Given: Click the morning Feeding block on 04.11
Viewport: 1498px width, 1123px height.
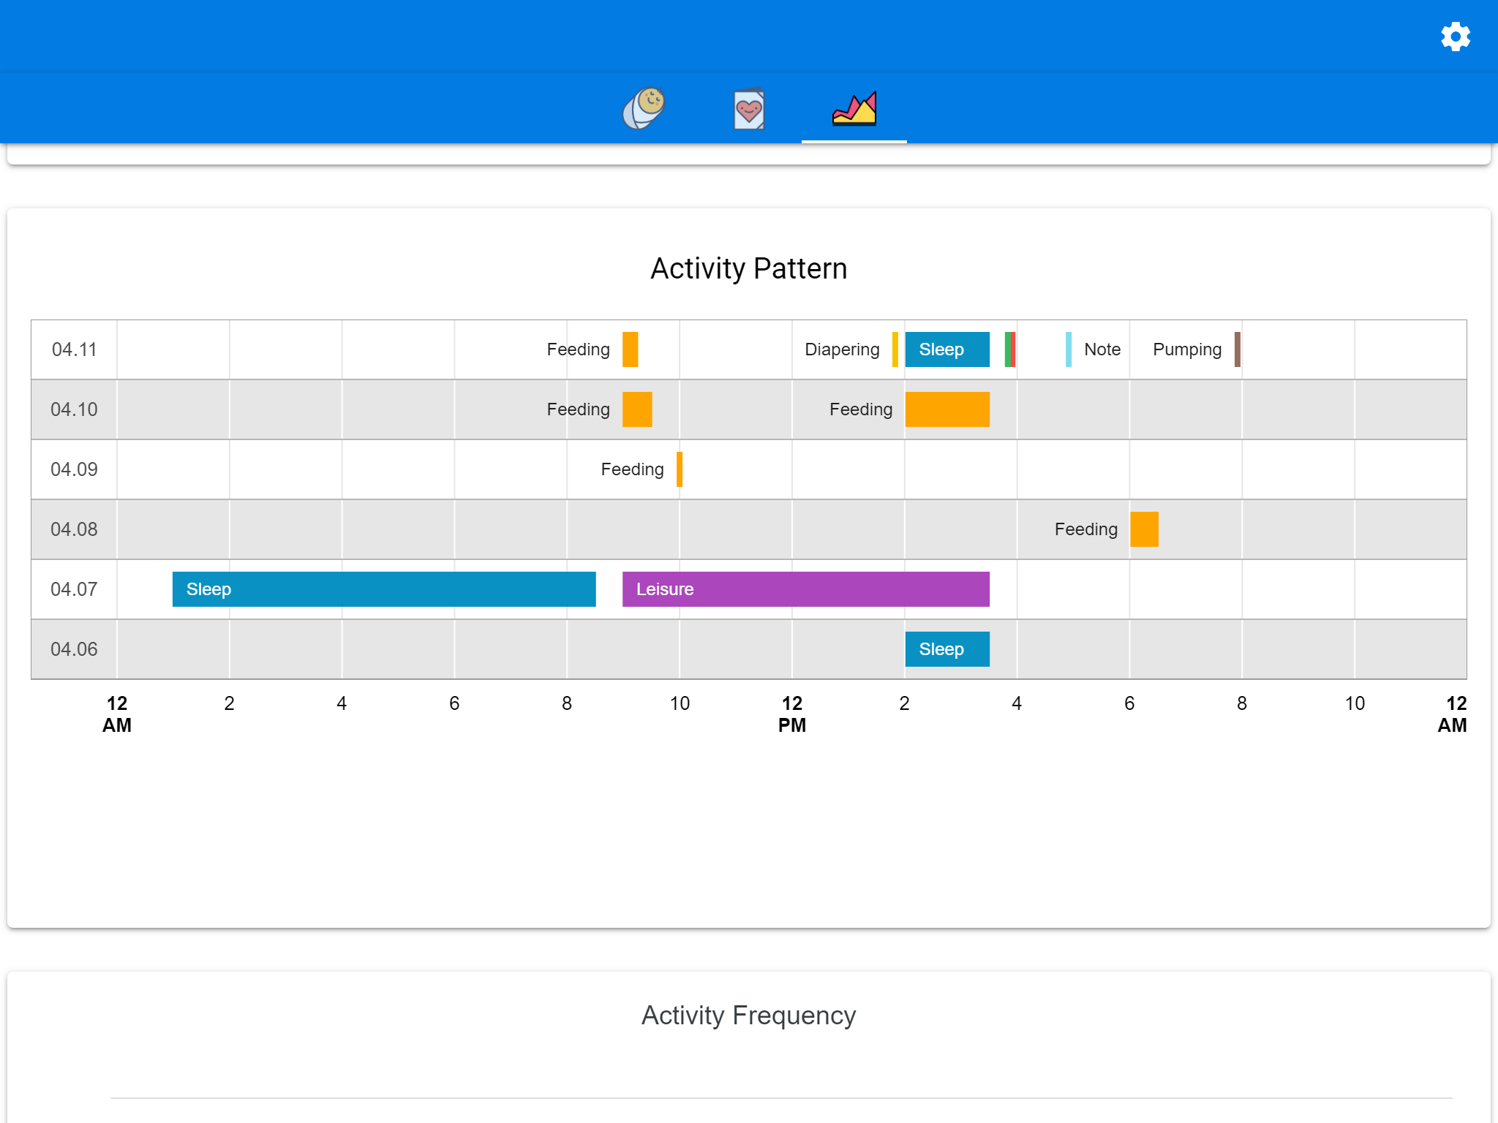Looking at the screenshot, I should click(630, 349).
